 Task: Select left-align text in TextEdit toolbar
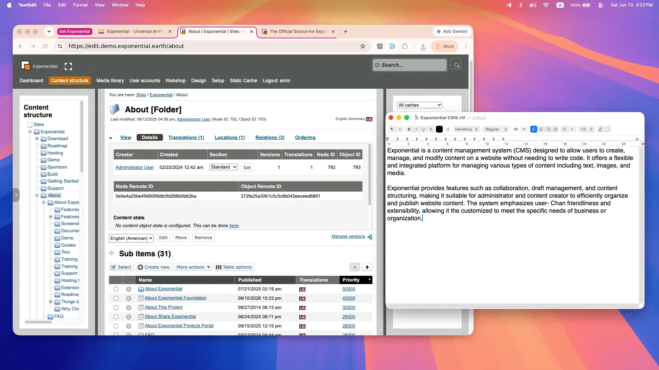(x=534, y=129)
